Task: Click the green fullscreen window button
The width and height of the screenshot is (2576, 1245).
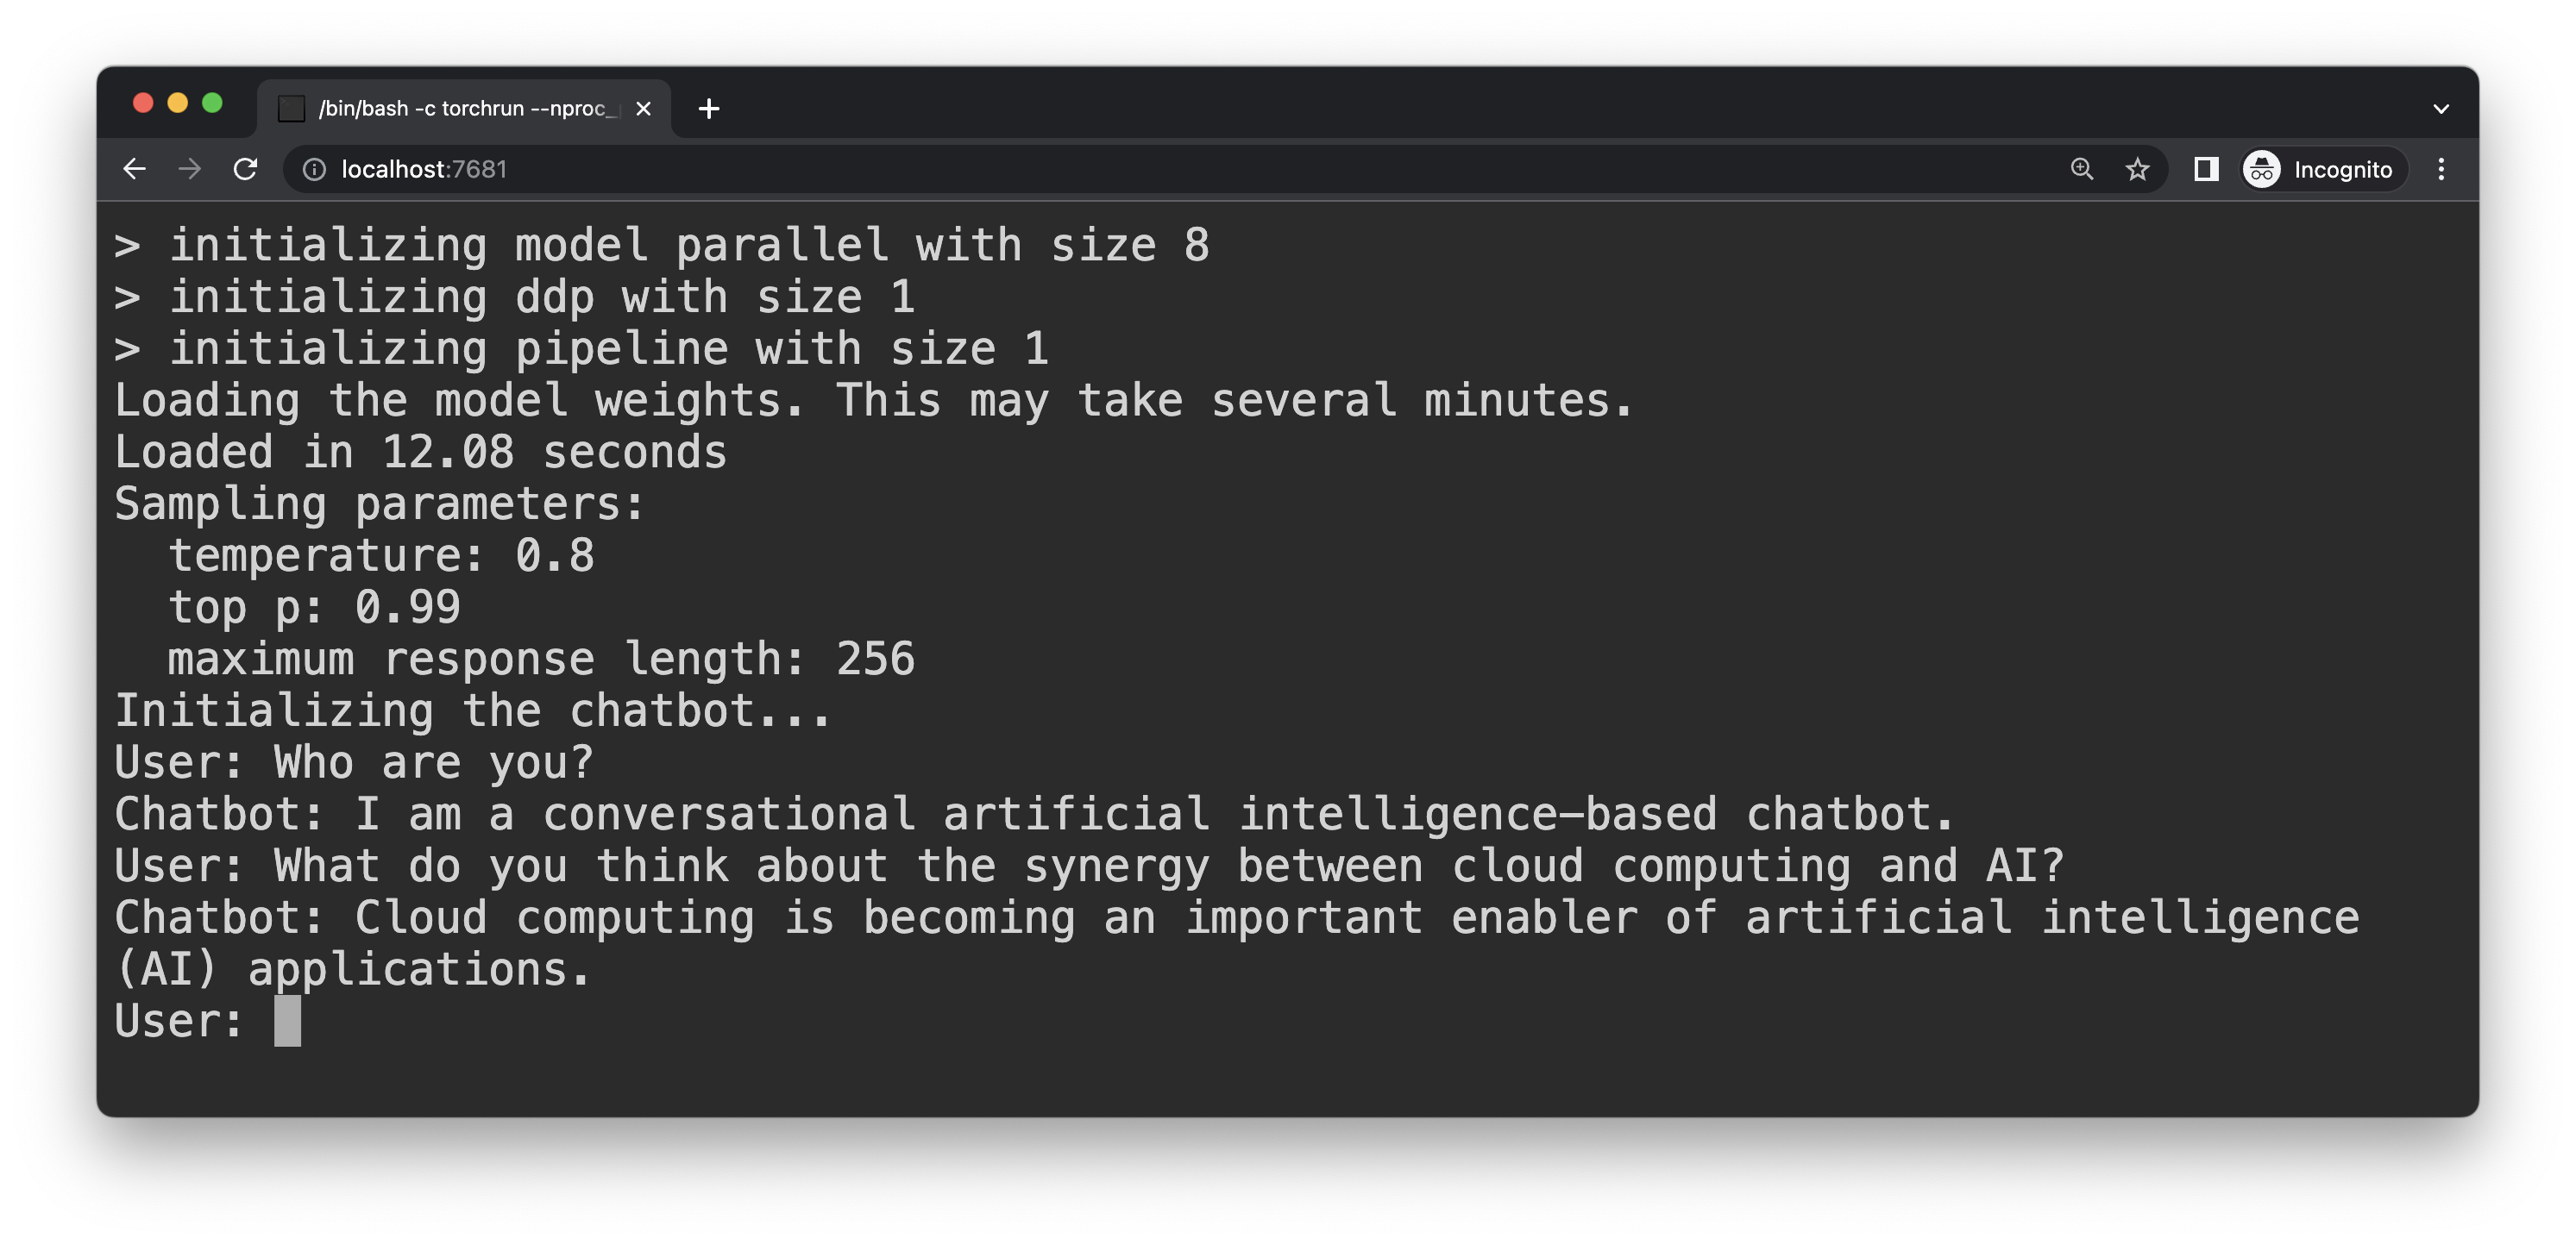Action: (x=212, y=103)
